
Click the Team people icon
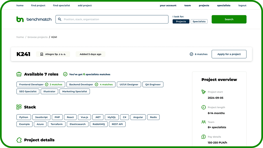(204, 122)
